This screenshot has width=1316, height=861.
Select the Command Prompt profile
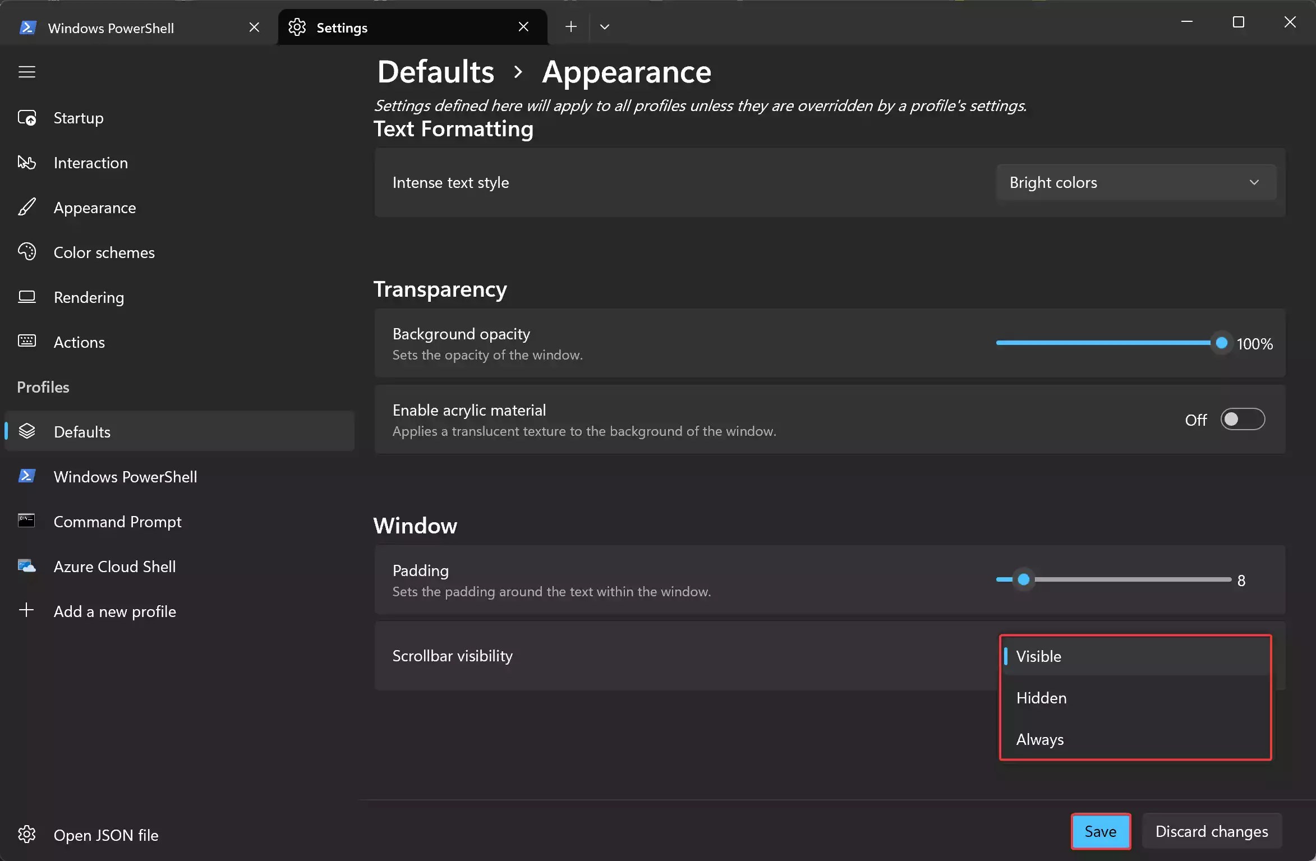(x=117, y=522)
